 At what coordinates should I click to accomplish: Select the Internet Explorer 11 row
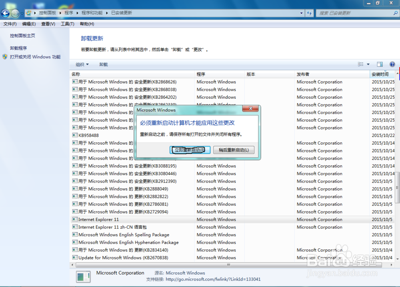(x=232, y=219)
